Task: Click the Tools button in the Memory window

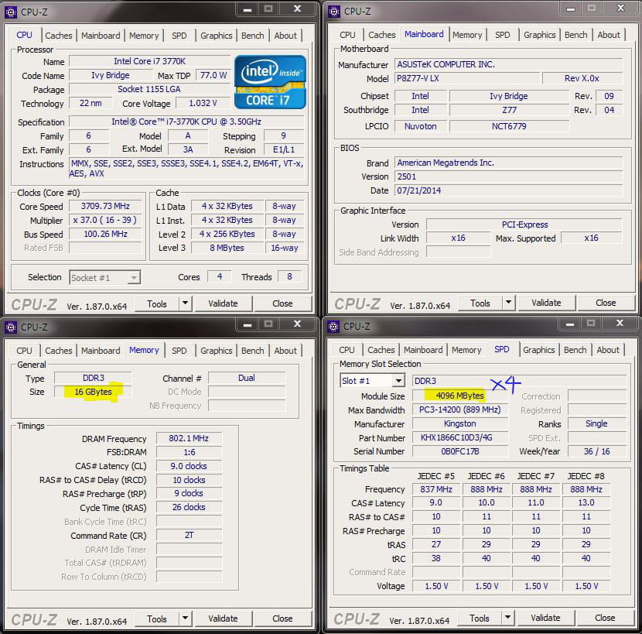Action: [x=157, y=619]
